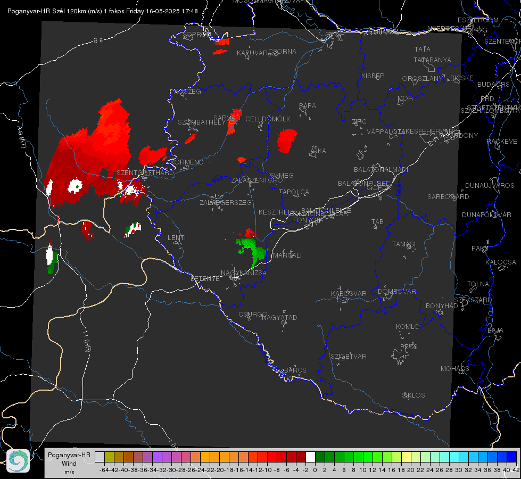Image resolution: width=521 pixels, height=479 pixels.
Task: Click the MOHÁCS city label
Action: coord(455,369)
